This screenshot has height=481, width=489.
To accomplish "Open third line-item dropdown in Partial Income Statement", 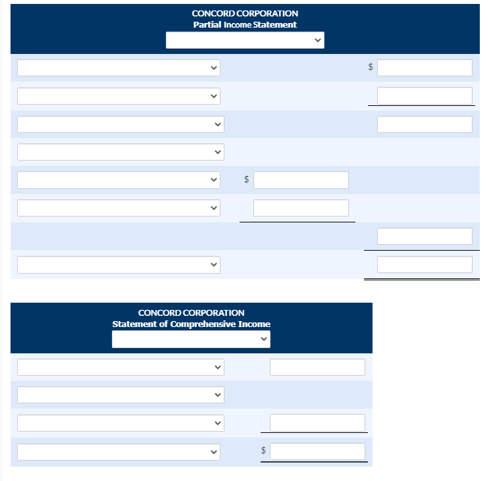I will point(120,124).
